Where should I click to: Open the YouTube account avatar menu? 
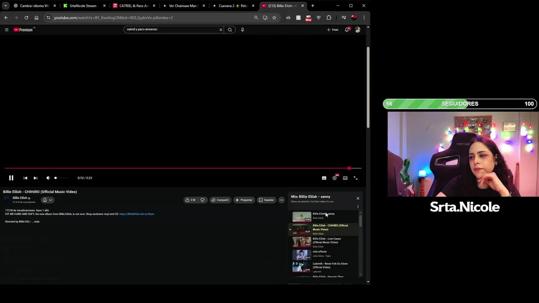(358, 29)
